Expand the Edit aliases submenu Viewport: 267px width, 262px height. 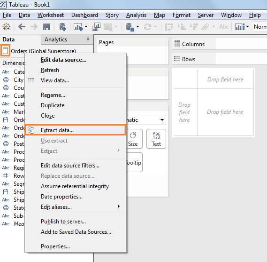(x=76, y=207)
